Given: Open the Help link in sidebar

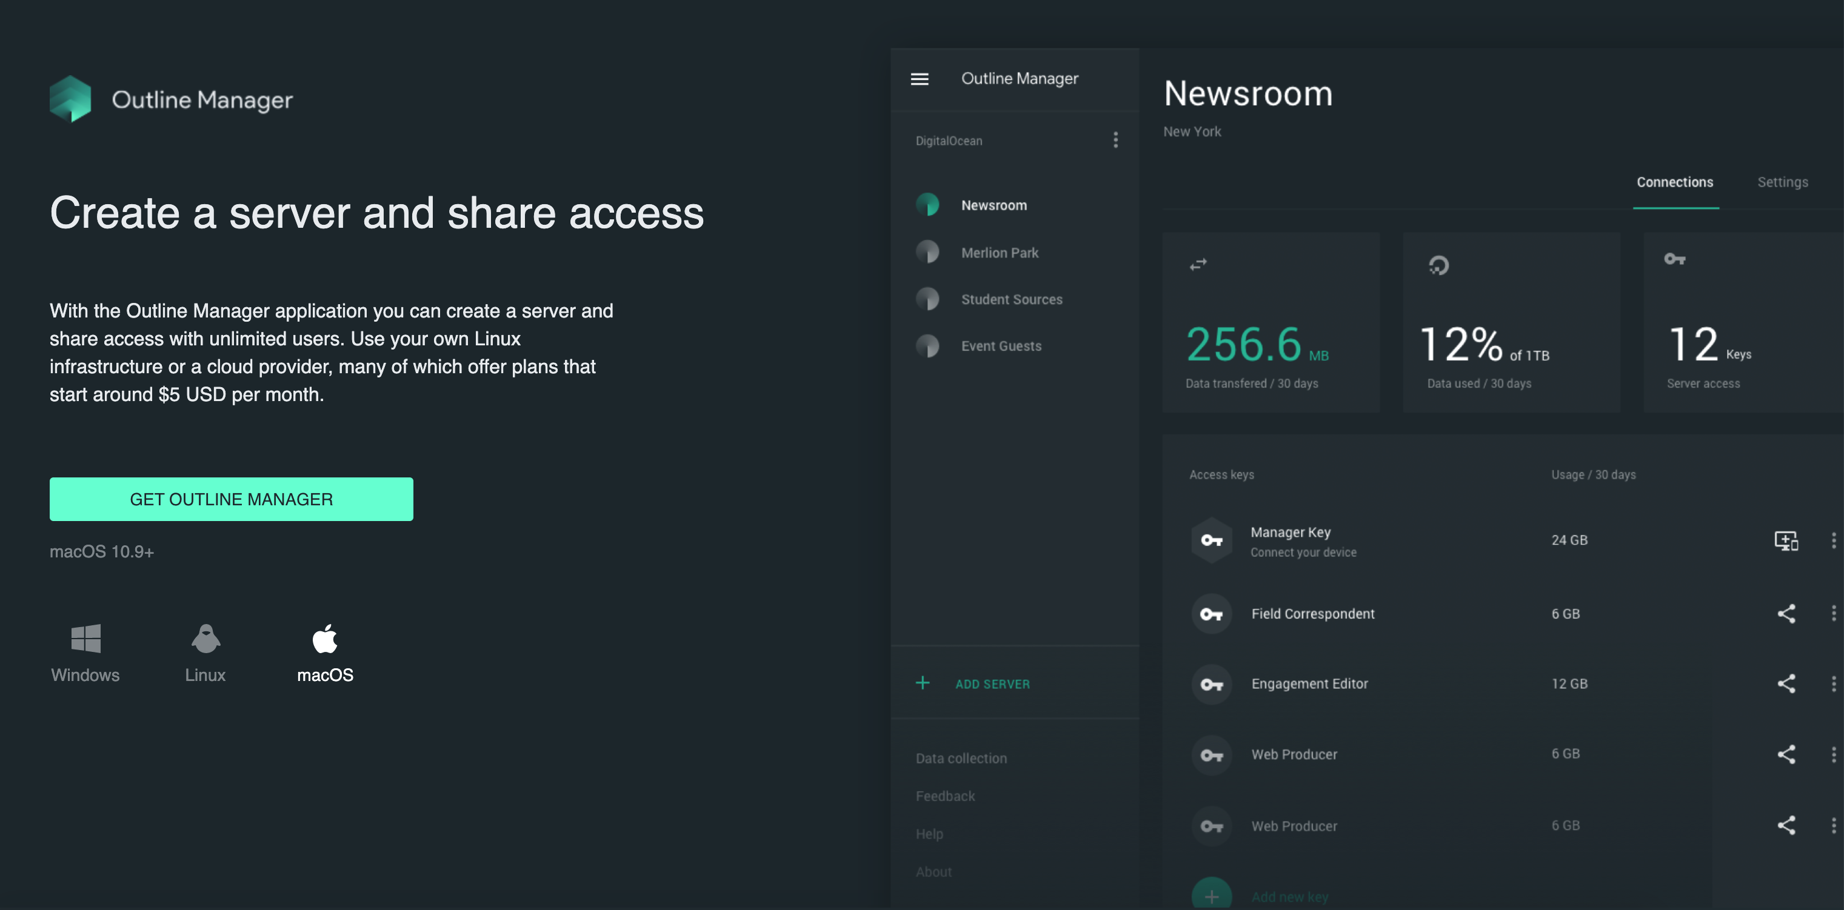Looking at the screenshot, I should coord(929,834).
